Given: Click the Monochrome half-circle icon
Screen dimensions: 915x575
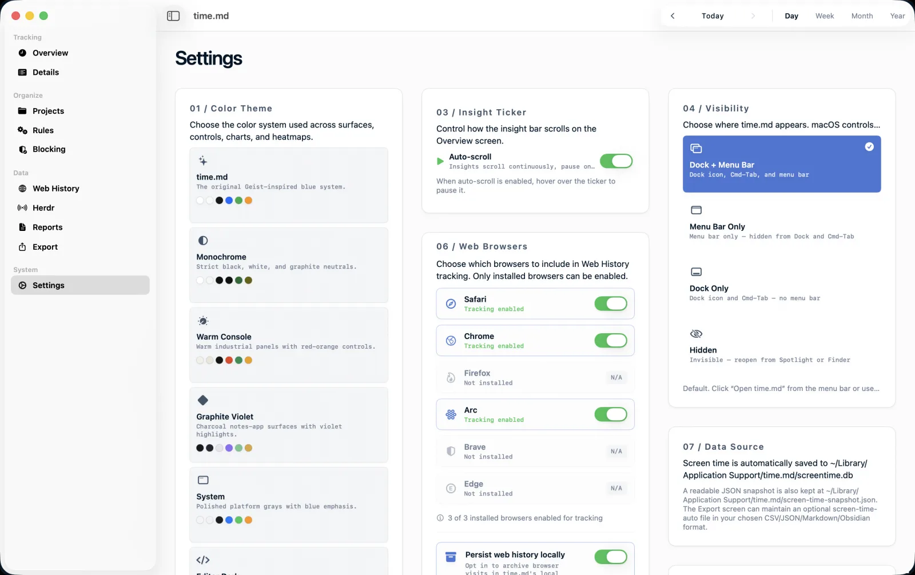Looking at the screenshot, I should click(203, 241).
